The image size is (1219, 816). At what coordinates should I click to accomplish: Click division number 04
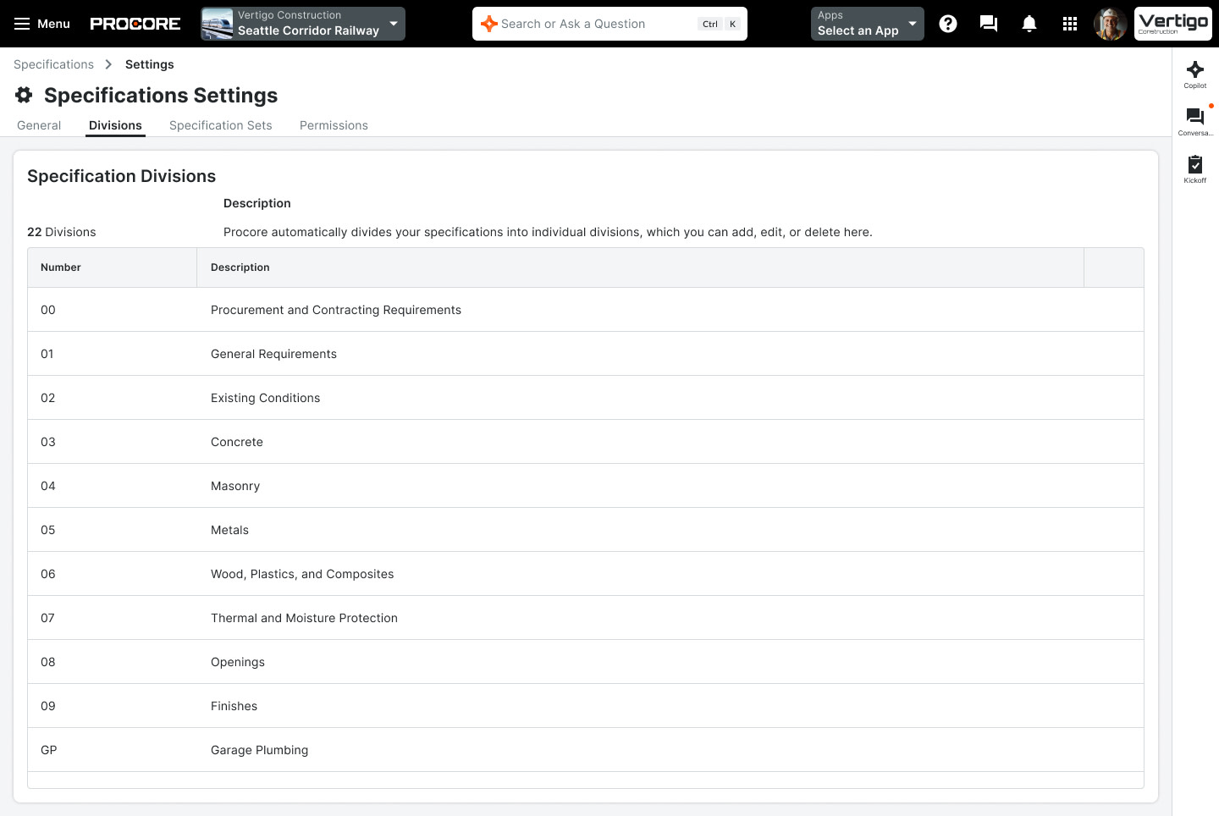coord(48,486)
